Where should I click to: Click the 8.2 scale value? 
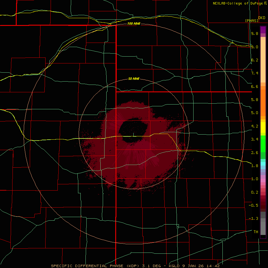[255, 60]
